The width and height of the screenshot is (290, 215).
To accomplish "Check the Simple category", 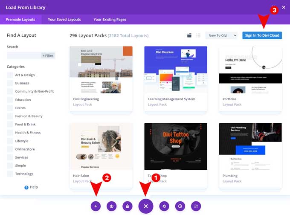I will tap(10, 166).
